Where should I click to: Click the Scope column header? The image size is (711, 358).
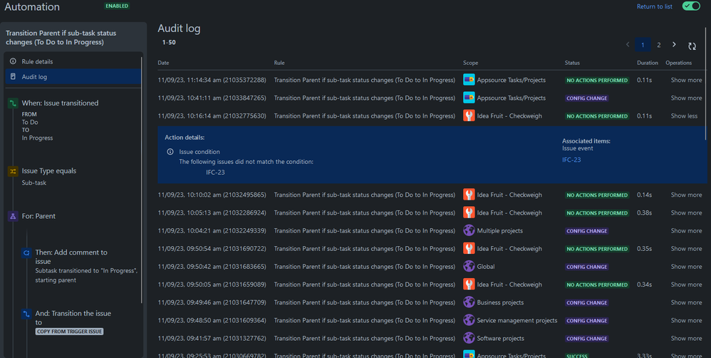click(471, 63)
